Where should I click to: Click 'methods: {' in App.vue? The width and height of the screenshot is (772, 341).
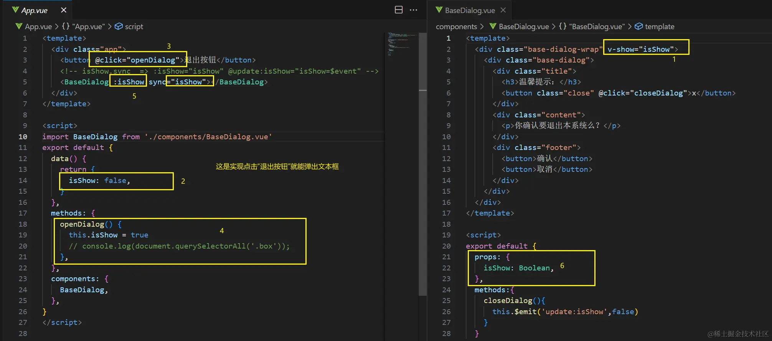tap(73, 213)
